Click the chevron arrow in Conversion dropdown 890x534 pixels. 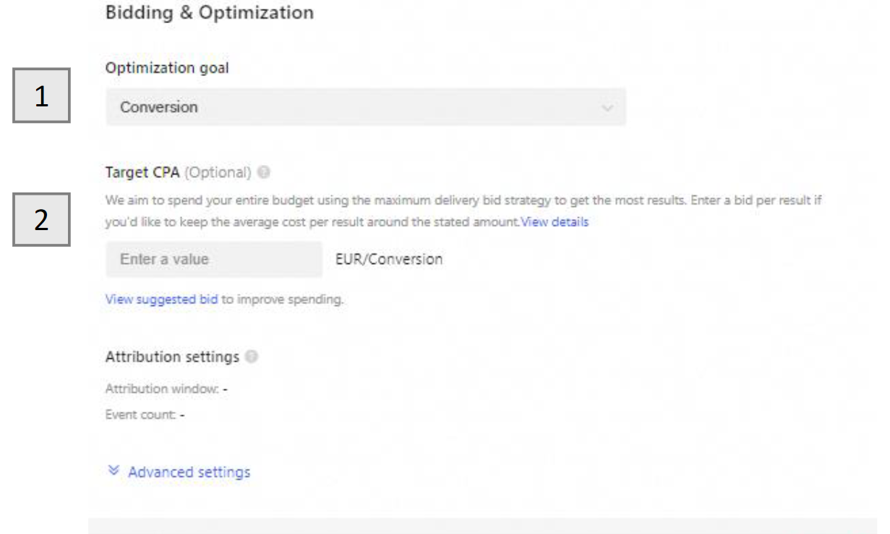(x=607, y=108)
